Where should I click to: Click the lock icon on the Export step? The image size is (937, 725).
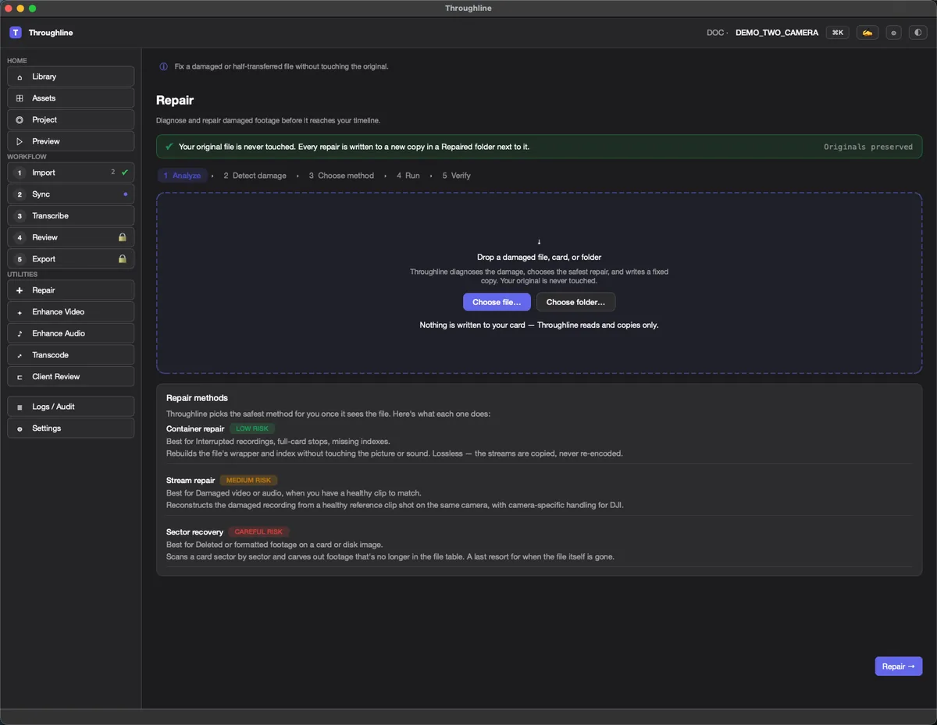122,259
